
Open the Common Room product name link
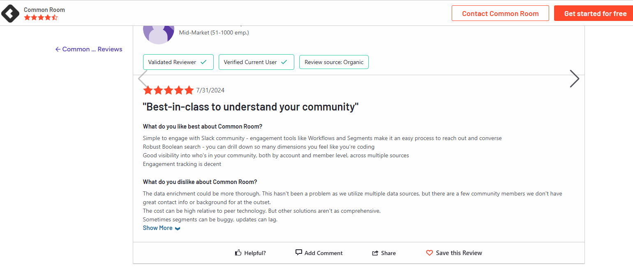pos(44,9)
